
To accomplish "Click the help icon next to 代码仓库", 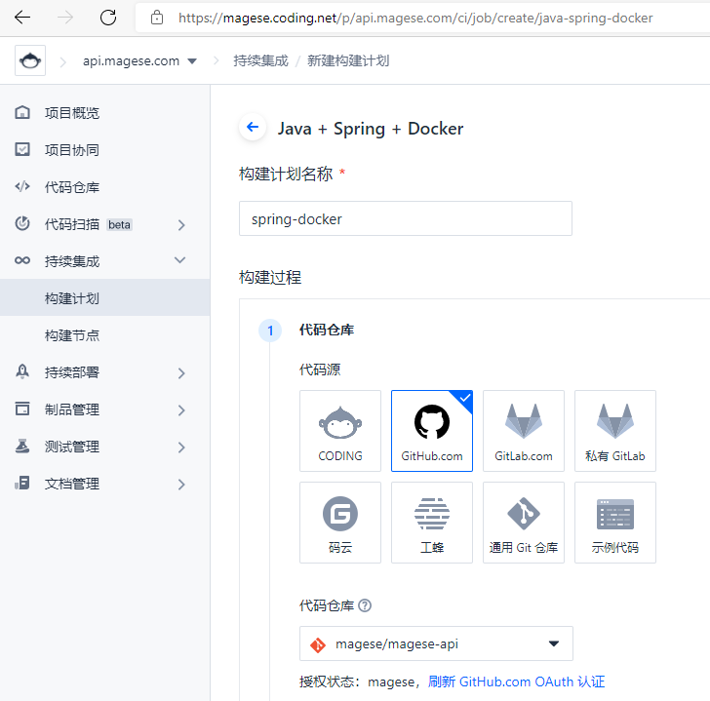I will [x=365, y=605].
